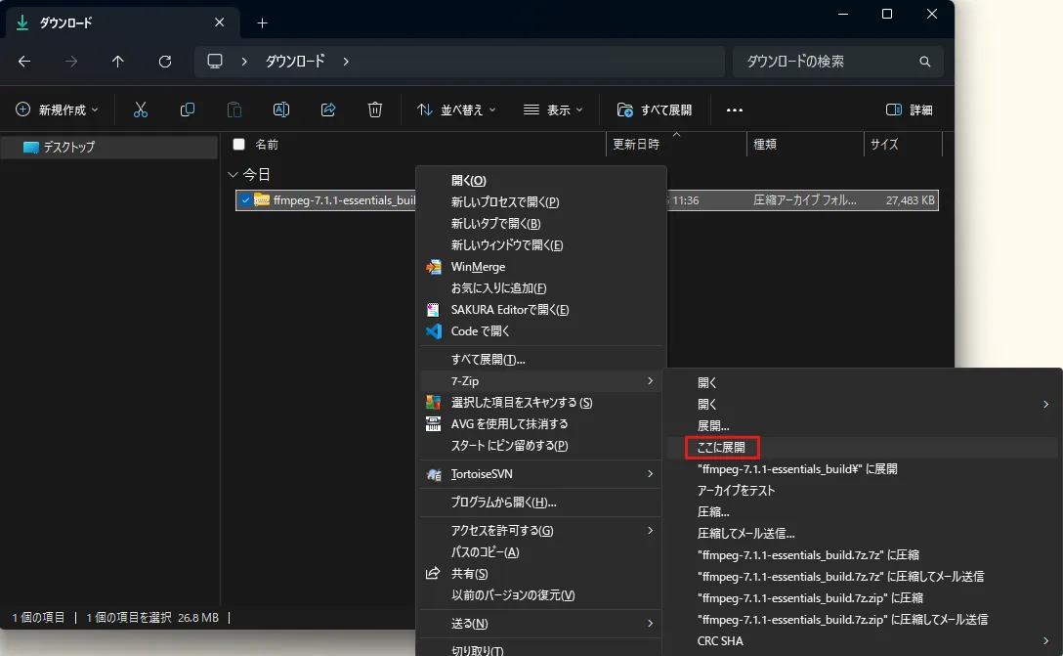Go back with the left arrow

pyautogui.click(x=24, y=62)
